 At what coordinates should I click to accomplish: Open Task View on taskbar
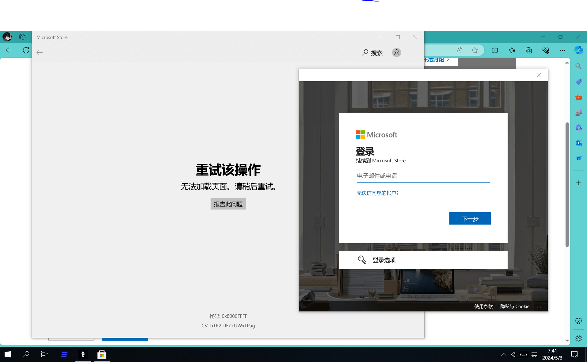click(44, 354)
